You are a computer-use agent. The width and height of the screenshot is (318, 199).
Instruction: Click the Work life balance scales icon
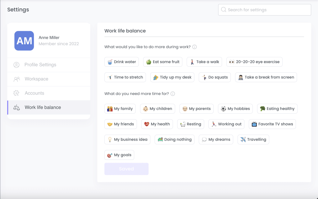tap(16, 107)
